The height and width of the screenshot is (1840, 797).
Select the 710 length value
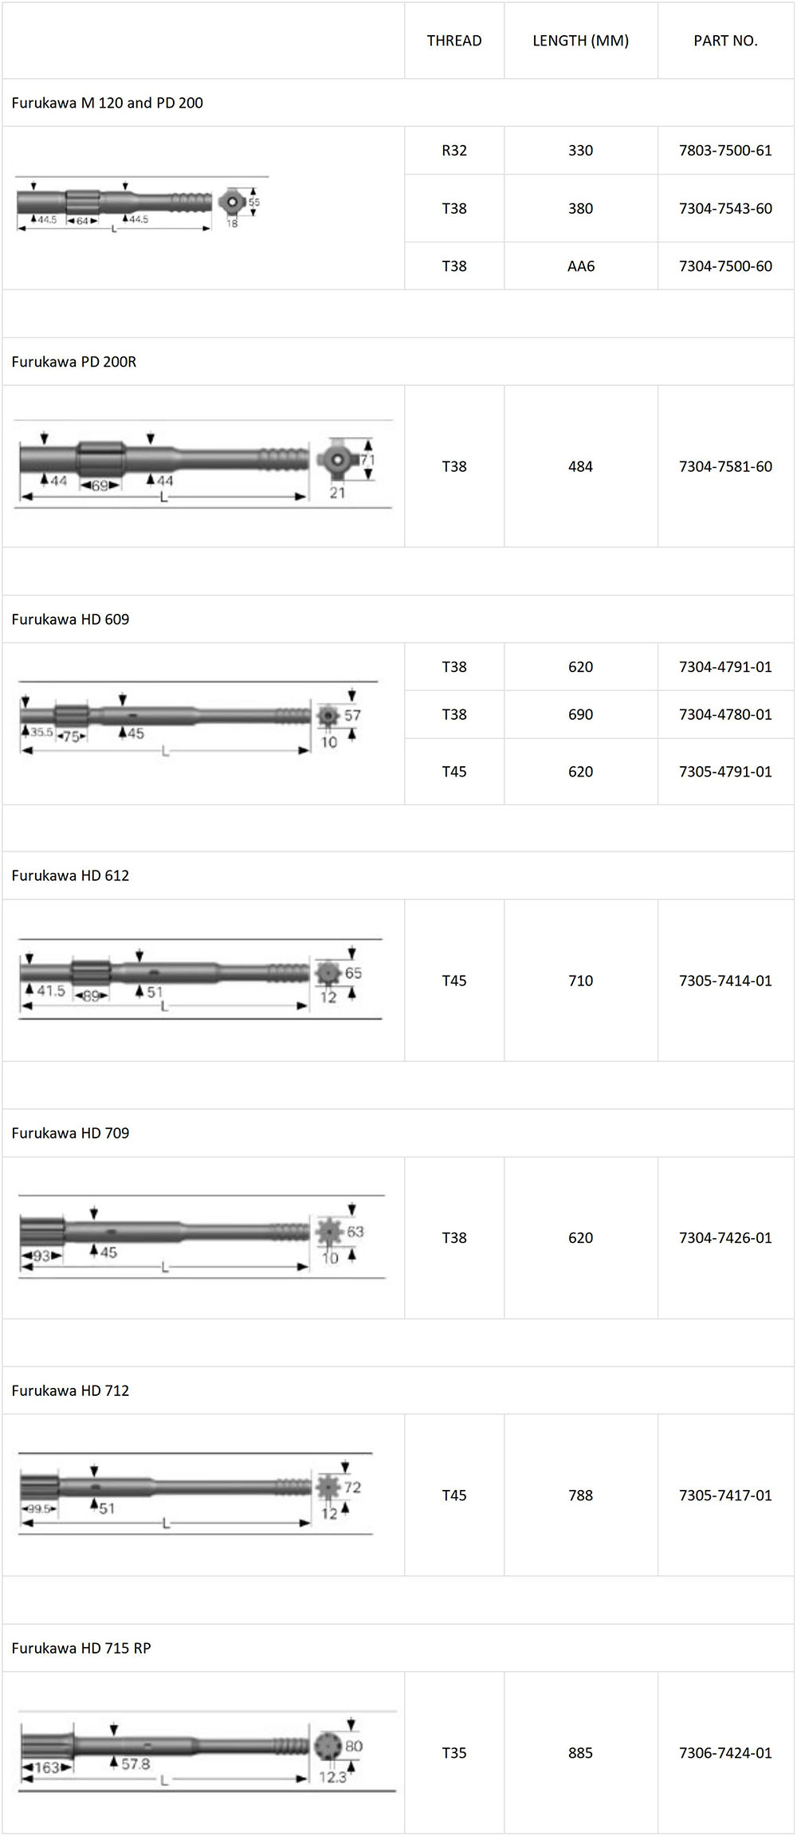[x=580, y=981]
